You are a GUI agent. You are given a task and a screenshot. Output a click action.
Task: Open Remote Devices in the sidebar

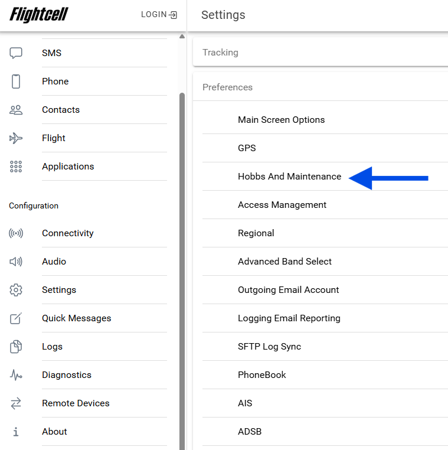(76, 403)
